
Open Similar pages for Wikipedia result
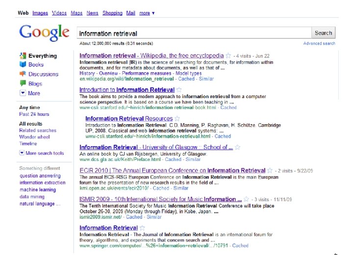206,79
